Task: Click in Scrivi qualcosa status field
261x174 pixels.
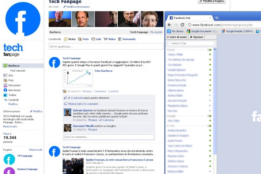Action: pos(106,46)
